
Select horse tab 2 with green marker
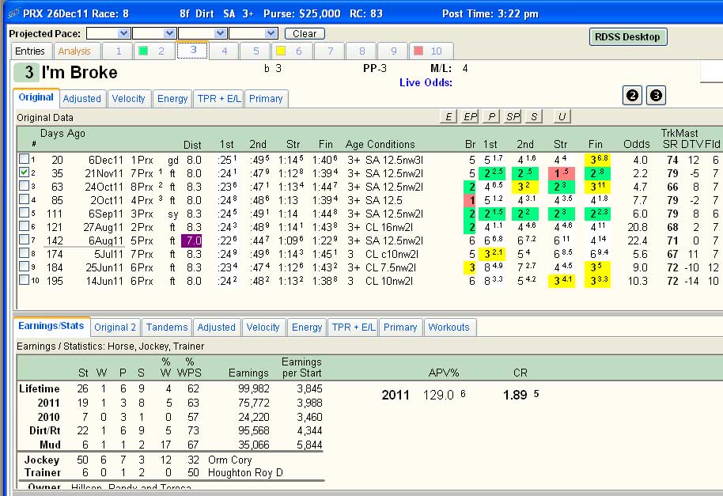click(x=153, y=51)
